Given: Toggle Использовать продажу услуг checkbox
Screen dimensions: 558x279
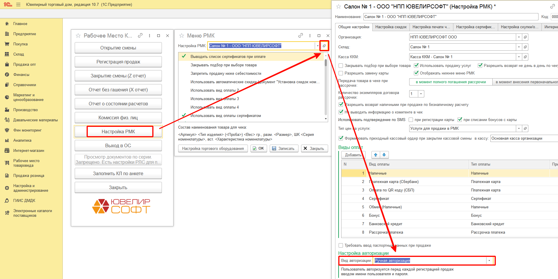Looking at the screenshot, I should tap(416, 66).
